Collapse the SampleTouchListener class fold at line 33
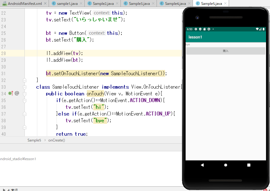Viewport: 270px width, 191px height. (x=24, y=87)
